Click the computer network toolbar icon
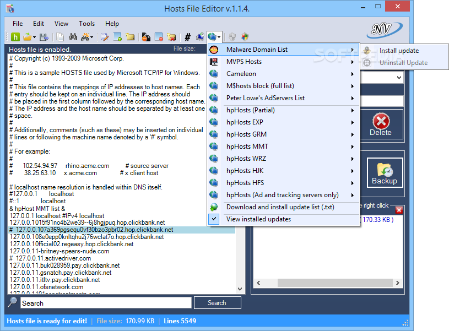 click(x=200, y=37)
